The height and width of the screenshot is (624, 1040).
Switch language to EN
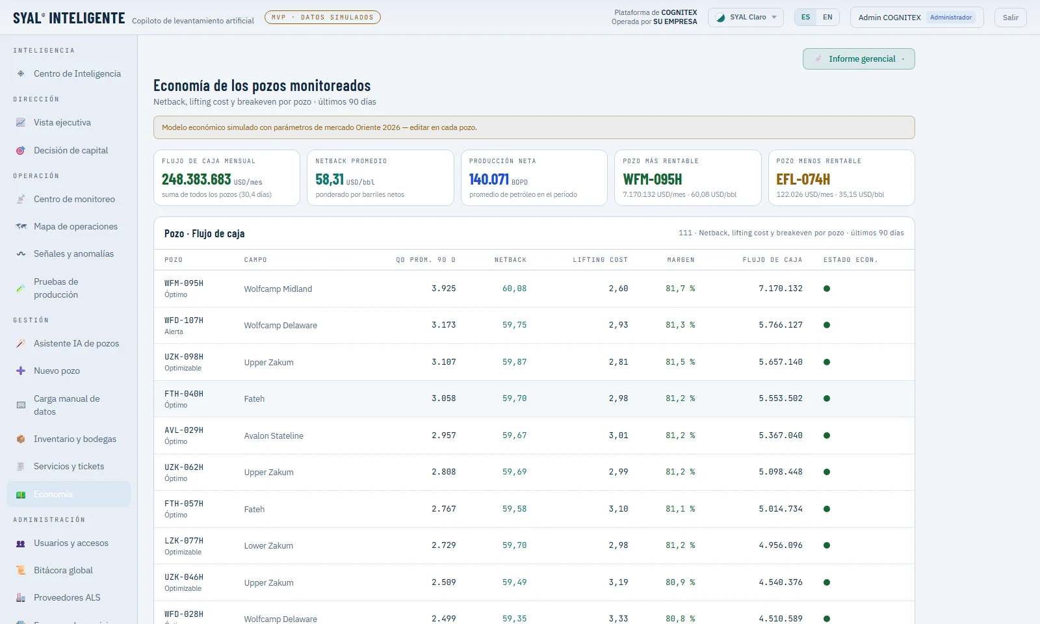click(827, 18)
